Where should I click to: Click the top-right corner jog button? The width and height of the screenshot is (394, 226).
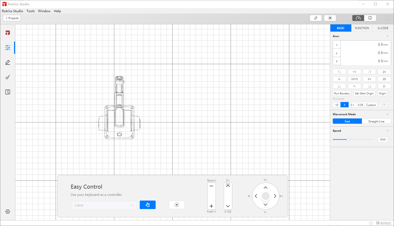pos(369,72)
